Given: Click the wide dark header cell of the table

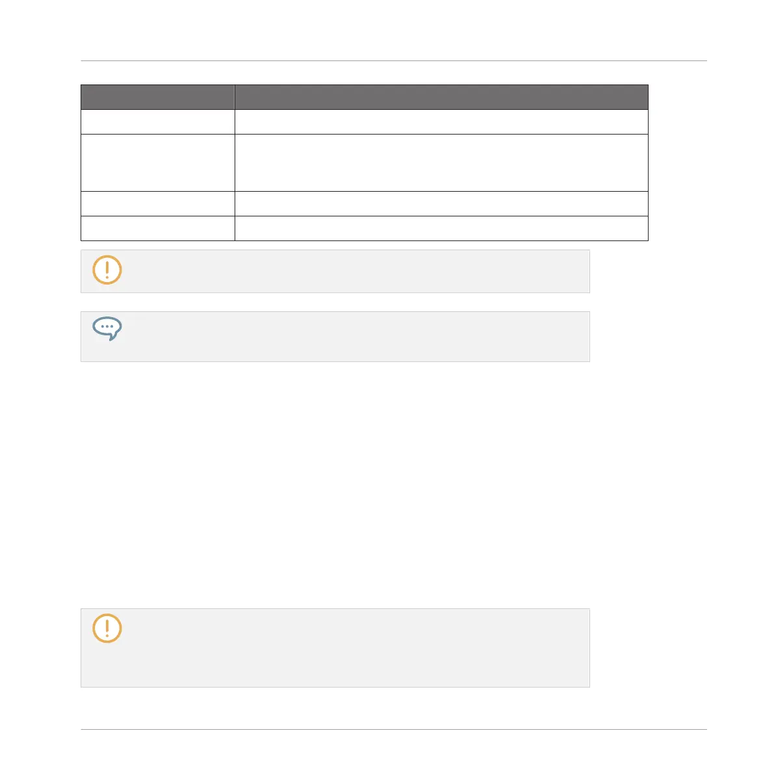Looking at the screenshot, I should 441,97.
